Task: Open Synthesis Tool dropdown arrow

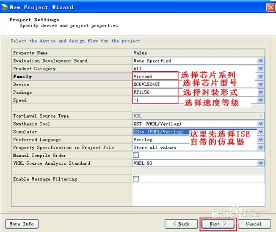Action: point(260,124)
